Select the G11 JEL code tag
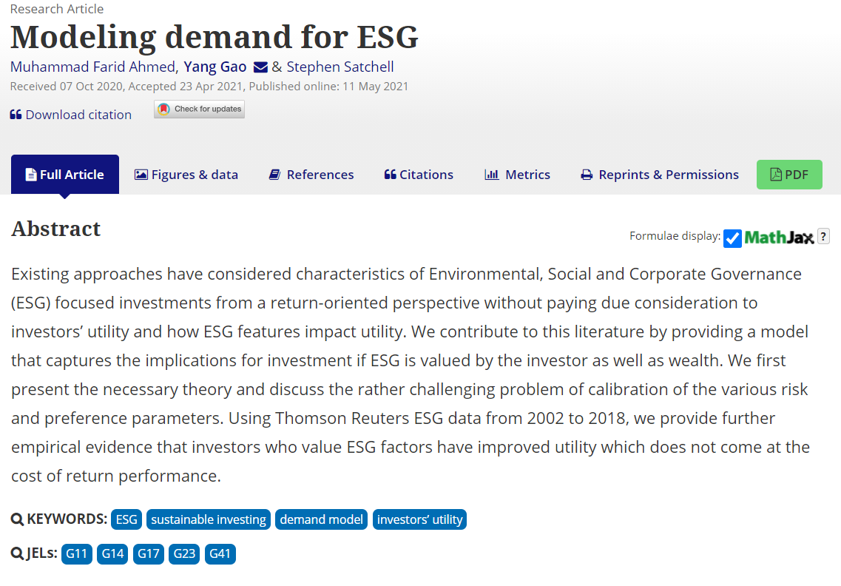 76,553
